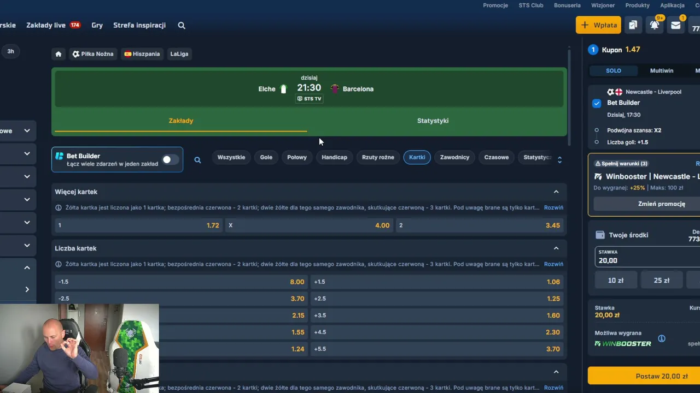This screenshot has width=700, height=393.
Task: Collapse the Liczba kartek section
Action: 556,248
